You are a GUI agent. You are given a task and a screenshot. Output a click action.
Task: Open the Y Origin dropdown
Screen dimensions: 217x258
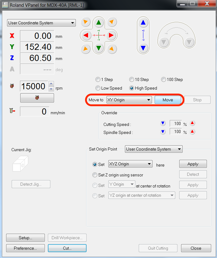click(x=122, y=184)
